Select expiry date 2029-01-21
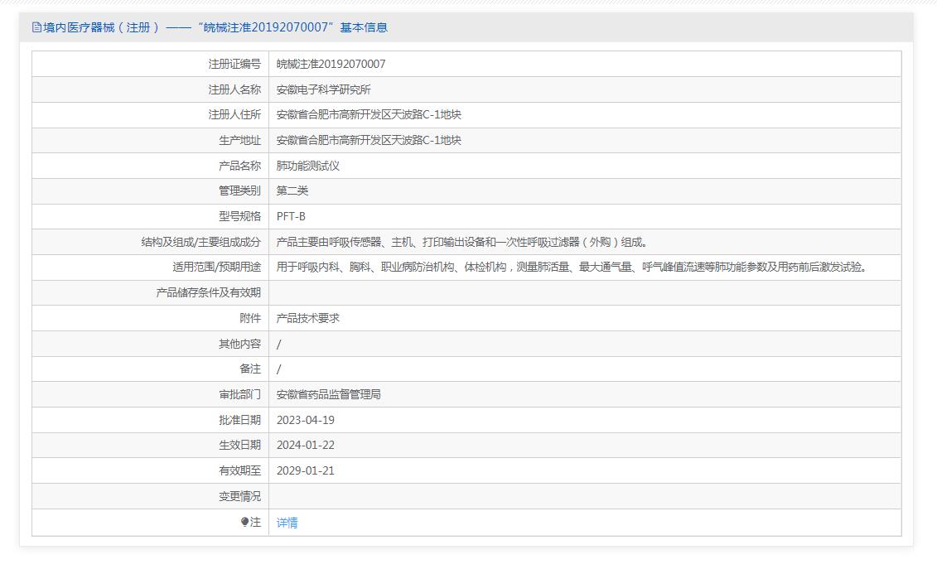The height and width of the screenshot is (569, 937). (306, 471)
